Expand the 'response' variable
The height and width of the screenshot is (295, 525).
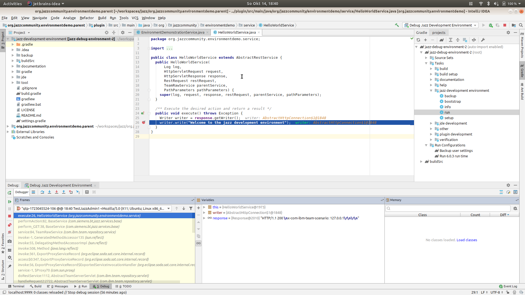click(204, 218)
